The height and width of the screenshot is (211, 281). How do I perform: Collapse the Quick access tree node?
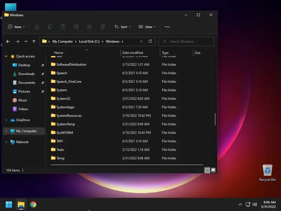tap(6, 56)
